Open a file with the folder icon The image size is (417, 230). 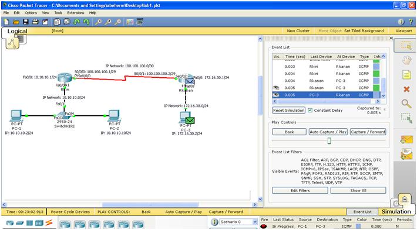tap(16, 22)
